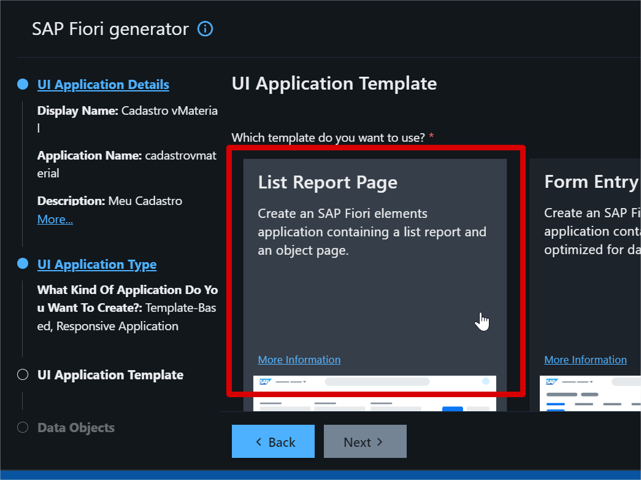The image size is (641, 480).
Task: Select Data Objects wizard step
Action: tap(76, 428)
